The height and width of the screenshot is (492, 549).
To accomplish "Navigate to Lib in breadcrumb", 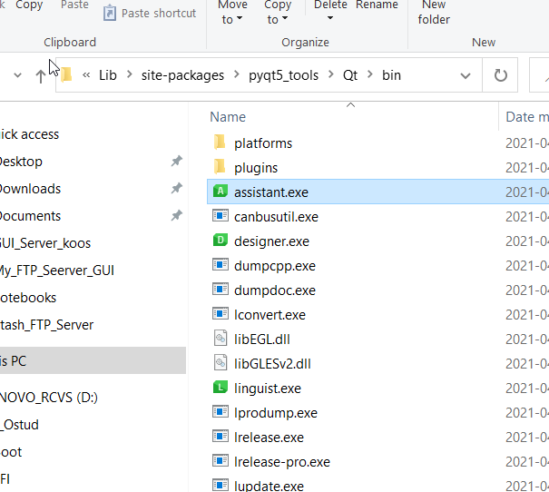I will (107, 75).
